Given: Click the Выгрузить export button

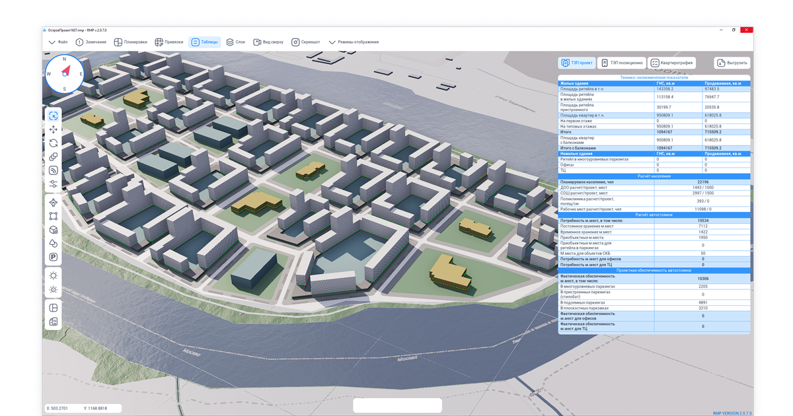Looking at the screenshot, I should pyautogui.click(x=732, y=63).
